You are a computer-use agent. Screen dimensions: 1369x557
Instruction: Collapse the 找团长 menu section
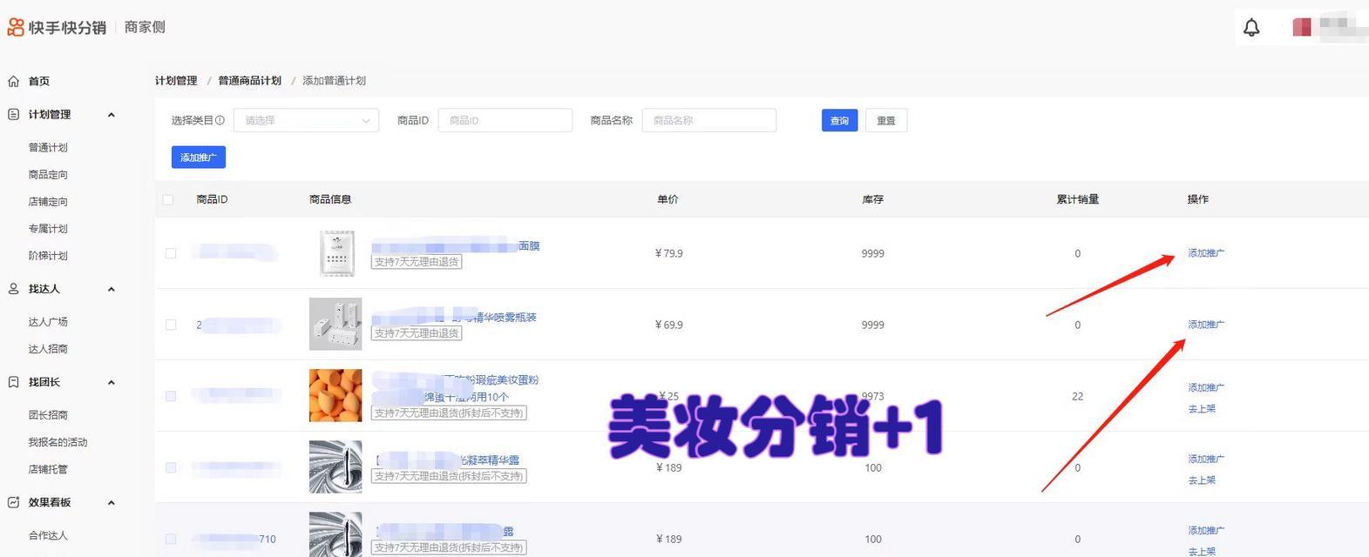111,381
